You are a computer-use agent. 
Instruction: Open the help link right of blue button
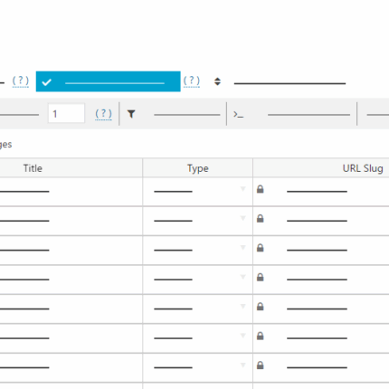[192, 81]
